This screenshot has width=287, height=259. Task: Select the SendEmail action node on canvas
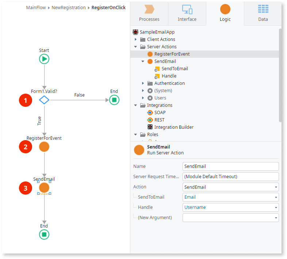[x=44, y=188]
